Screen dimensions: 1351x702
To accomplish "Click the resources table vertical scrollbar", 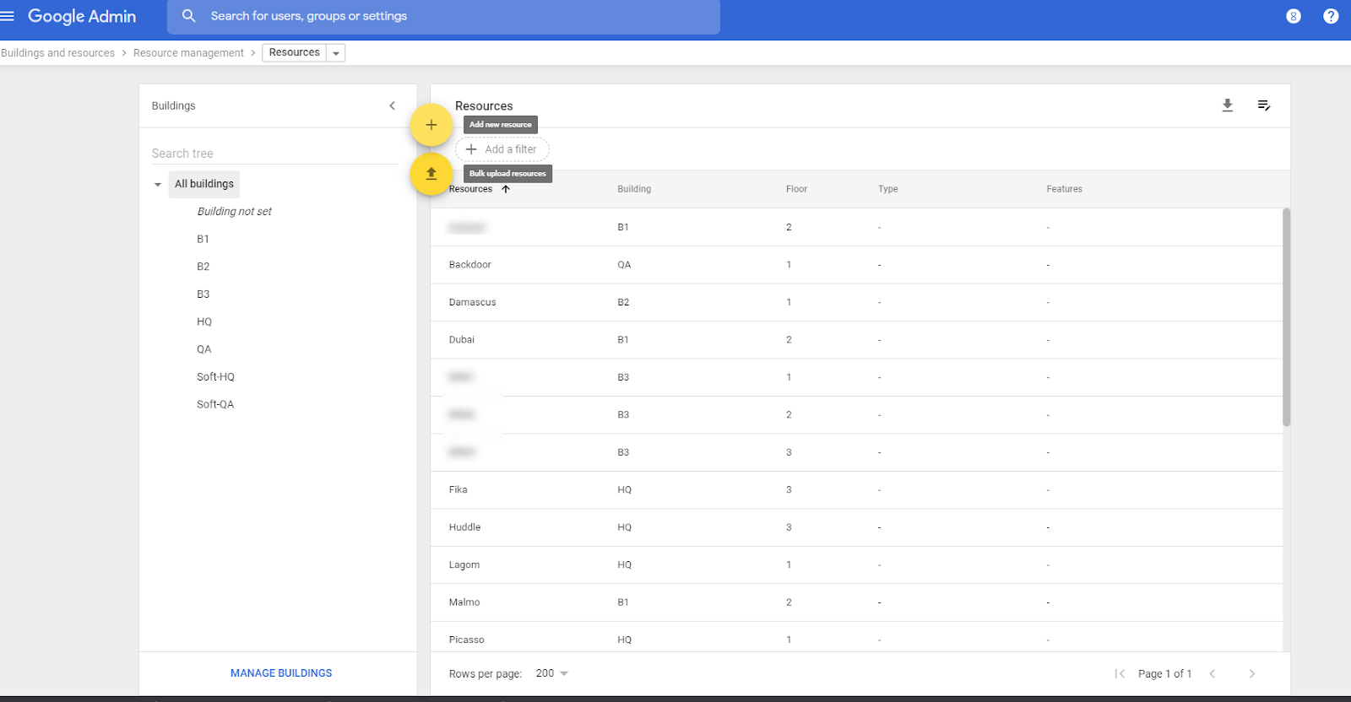I will [x=1286, y=317].
